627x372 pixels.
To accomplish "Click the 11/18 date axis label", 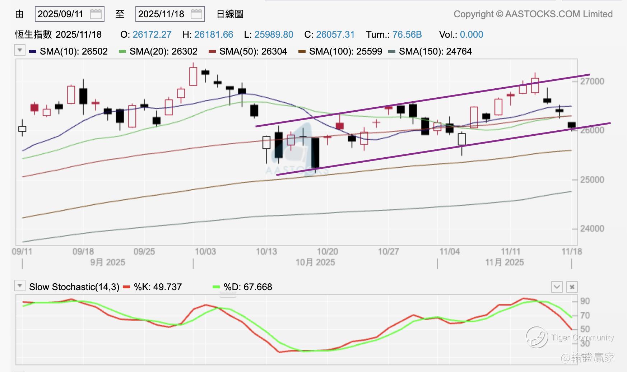I will coord(572,251).
